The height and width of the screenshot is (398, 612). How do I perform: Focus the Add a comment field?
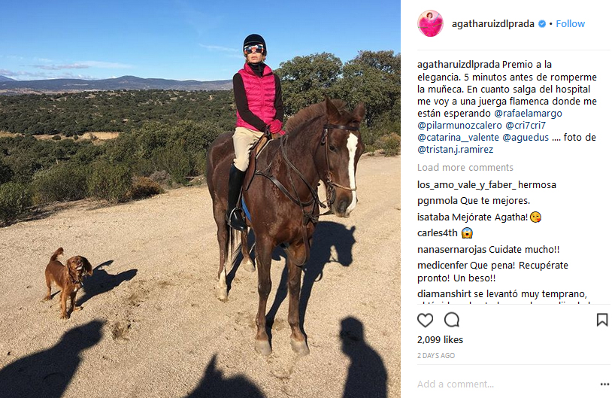(x=506, y=384)
